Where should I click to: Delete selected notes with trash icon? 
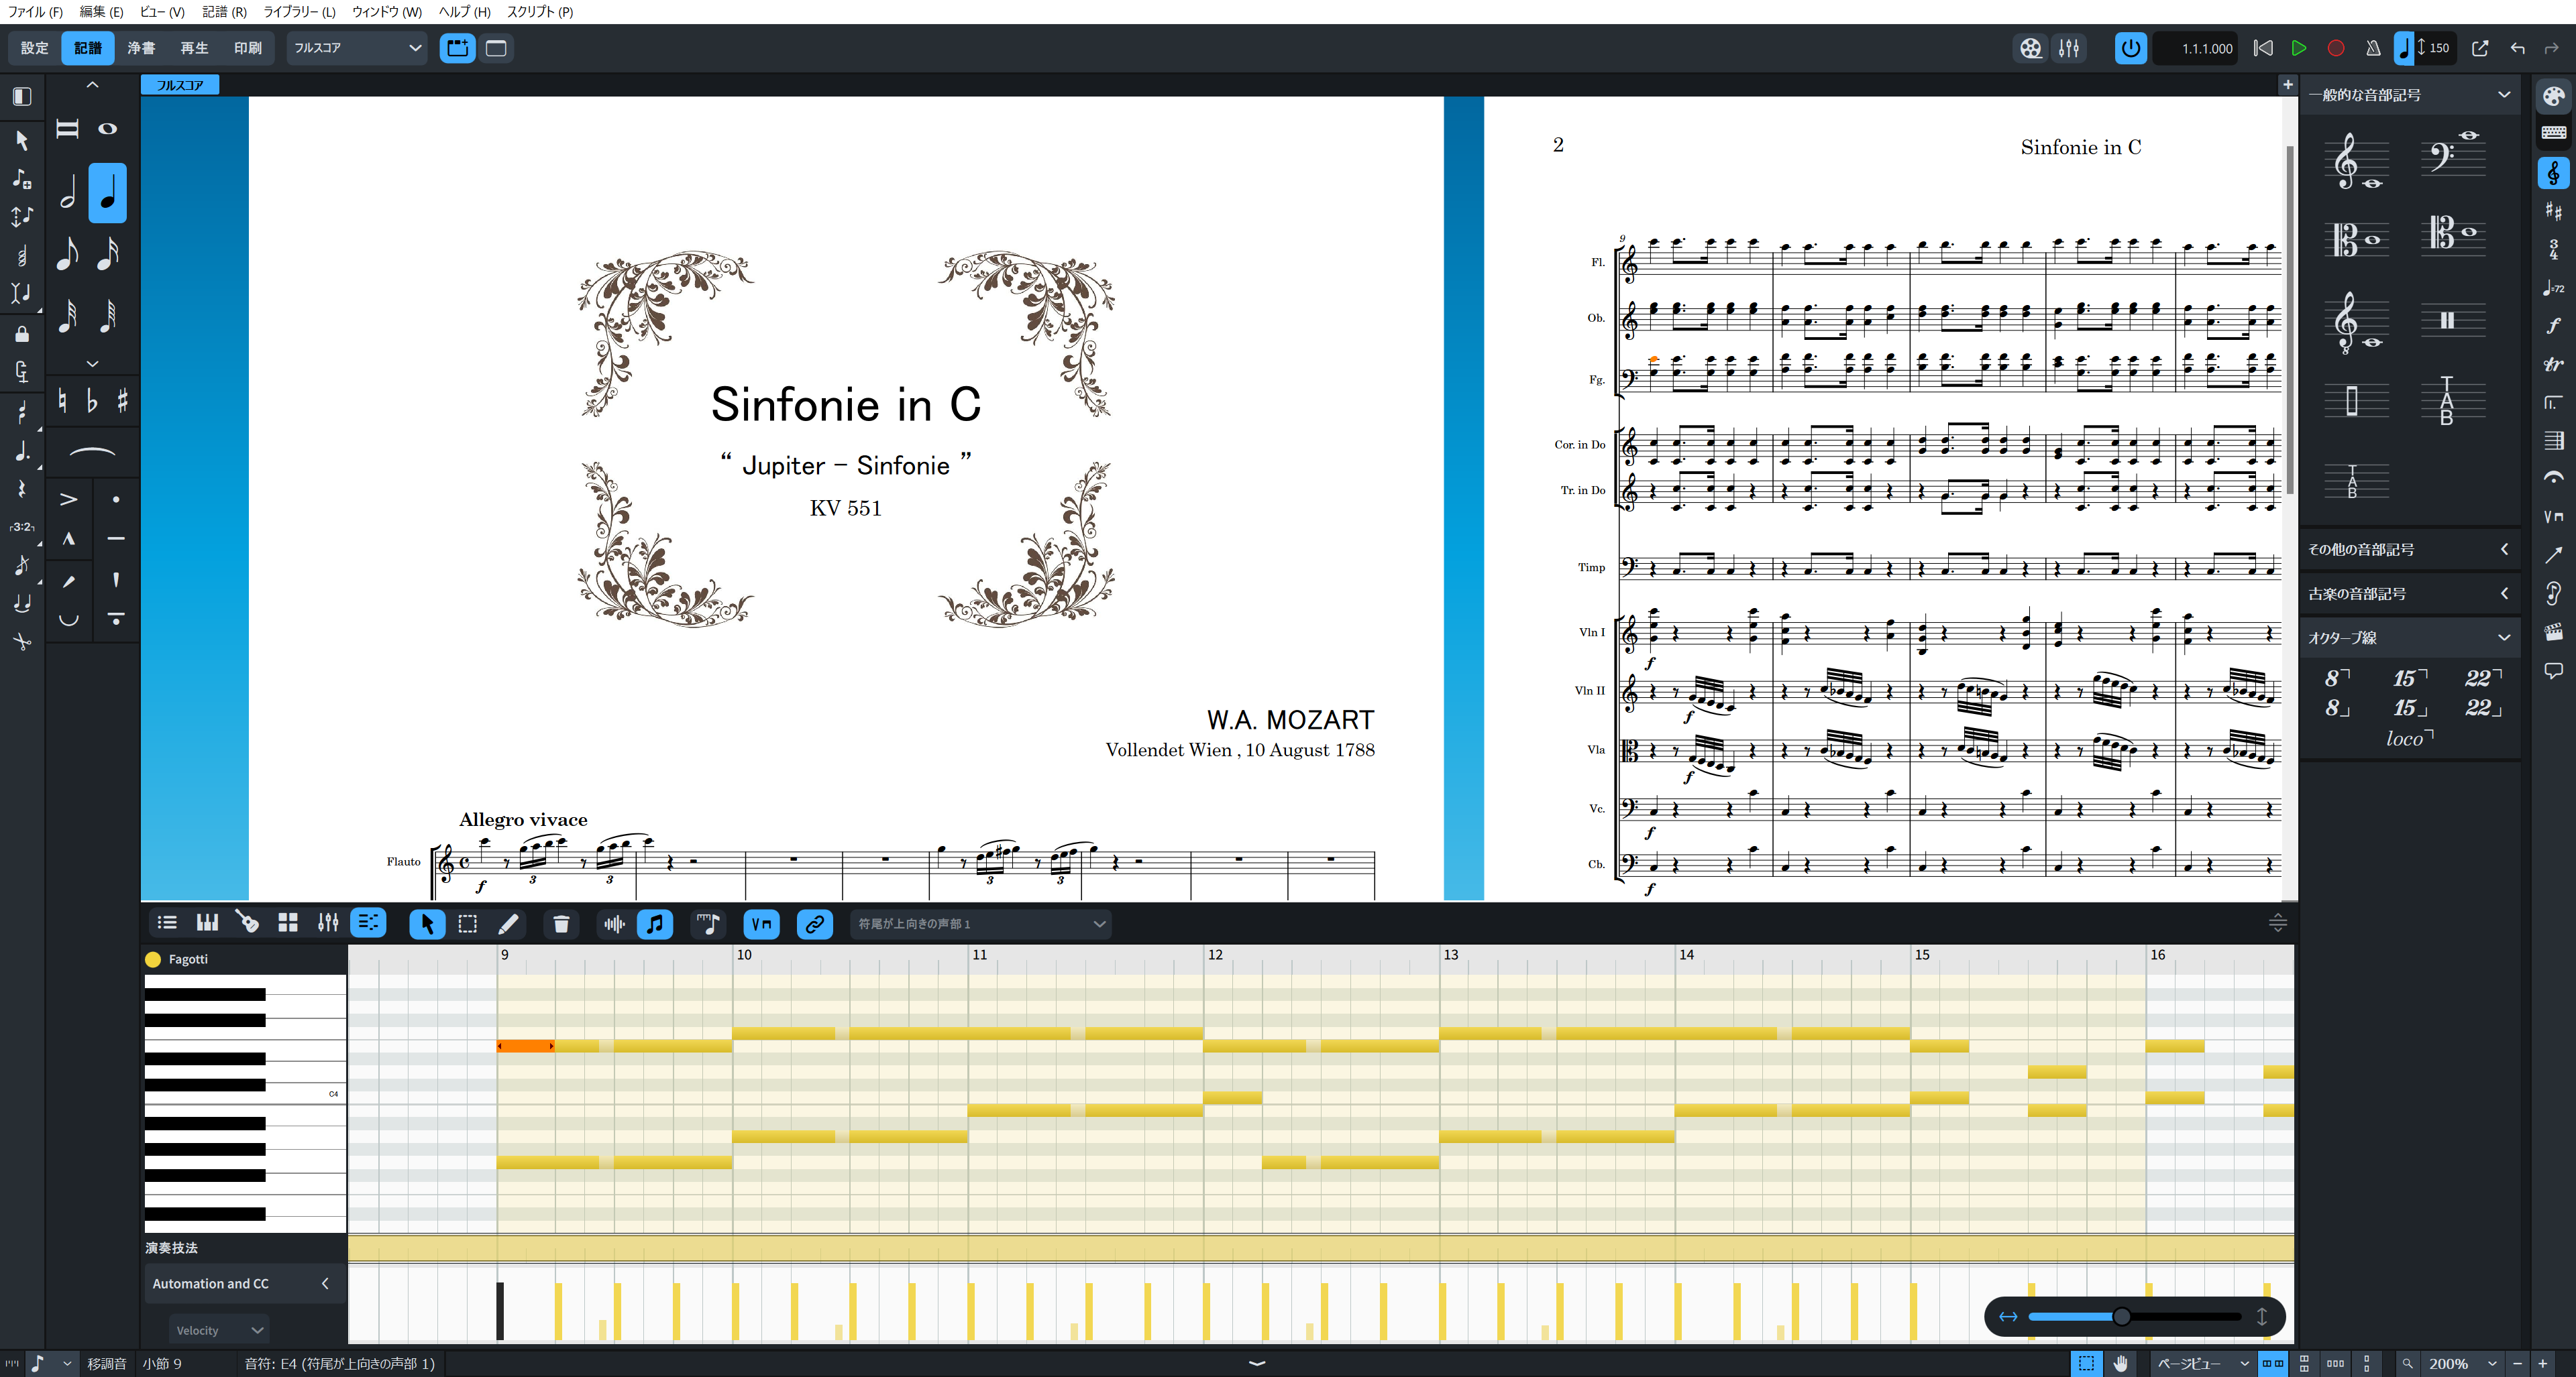(561, 924)
